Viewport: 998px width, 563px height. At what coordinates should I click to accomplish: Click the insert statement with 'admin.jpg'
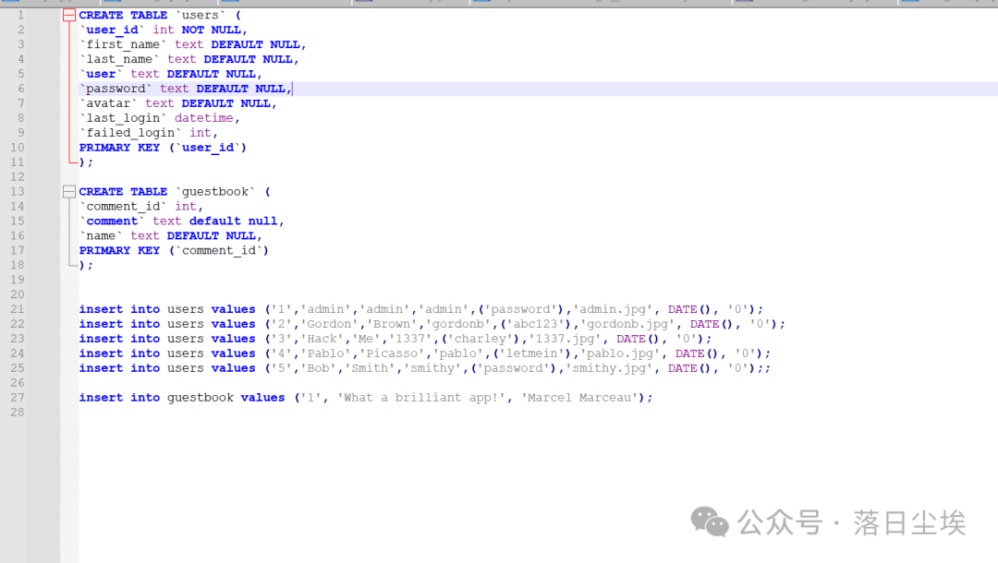[x=420, y=309]
